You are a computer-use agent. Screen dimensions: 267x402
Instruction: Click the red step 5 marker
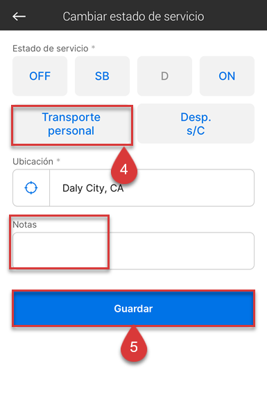coord(134,344)
